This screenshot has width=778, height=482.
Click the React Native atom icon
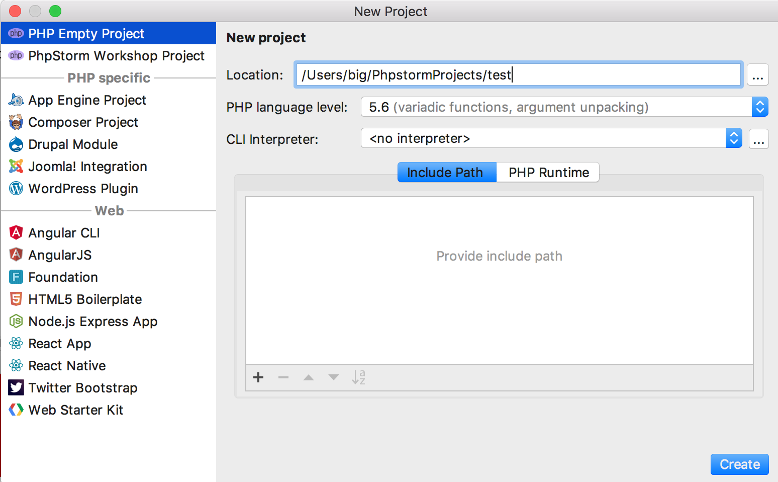(x=16, y=365)
